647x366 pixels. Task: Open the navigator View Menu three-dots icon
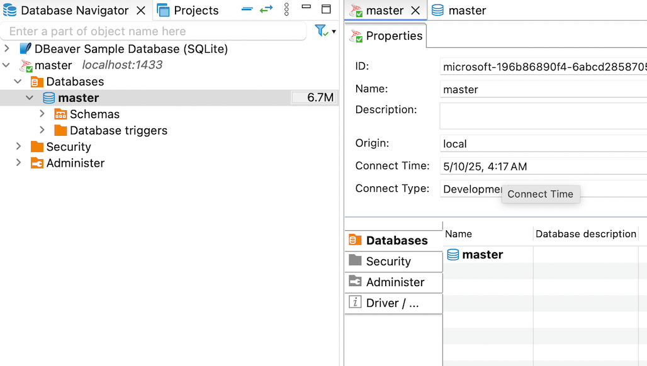[x=286, y=10]
